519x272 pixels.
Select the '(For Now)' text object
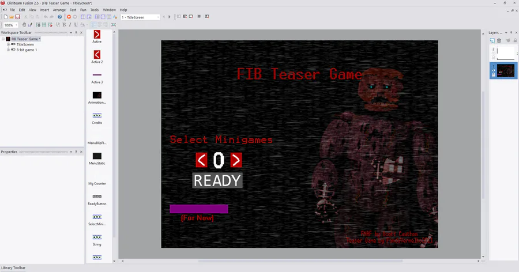tap(197, 218)
